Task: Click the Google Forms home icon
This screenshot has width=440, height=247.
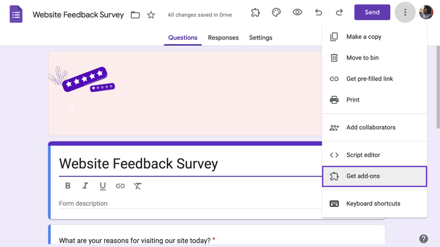Action: (x=16, y=15)
